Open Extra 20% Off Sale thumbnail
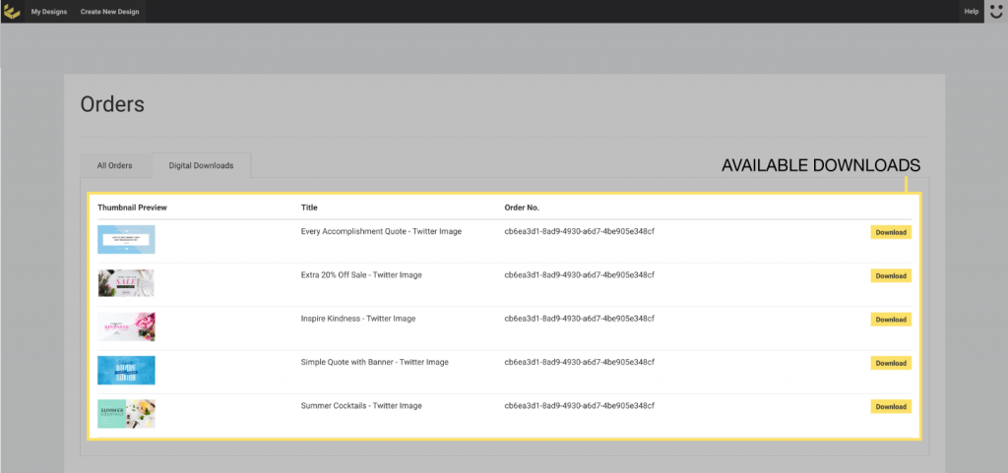 (126, 283)
